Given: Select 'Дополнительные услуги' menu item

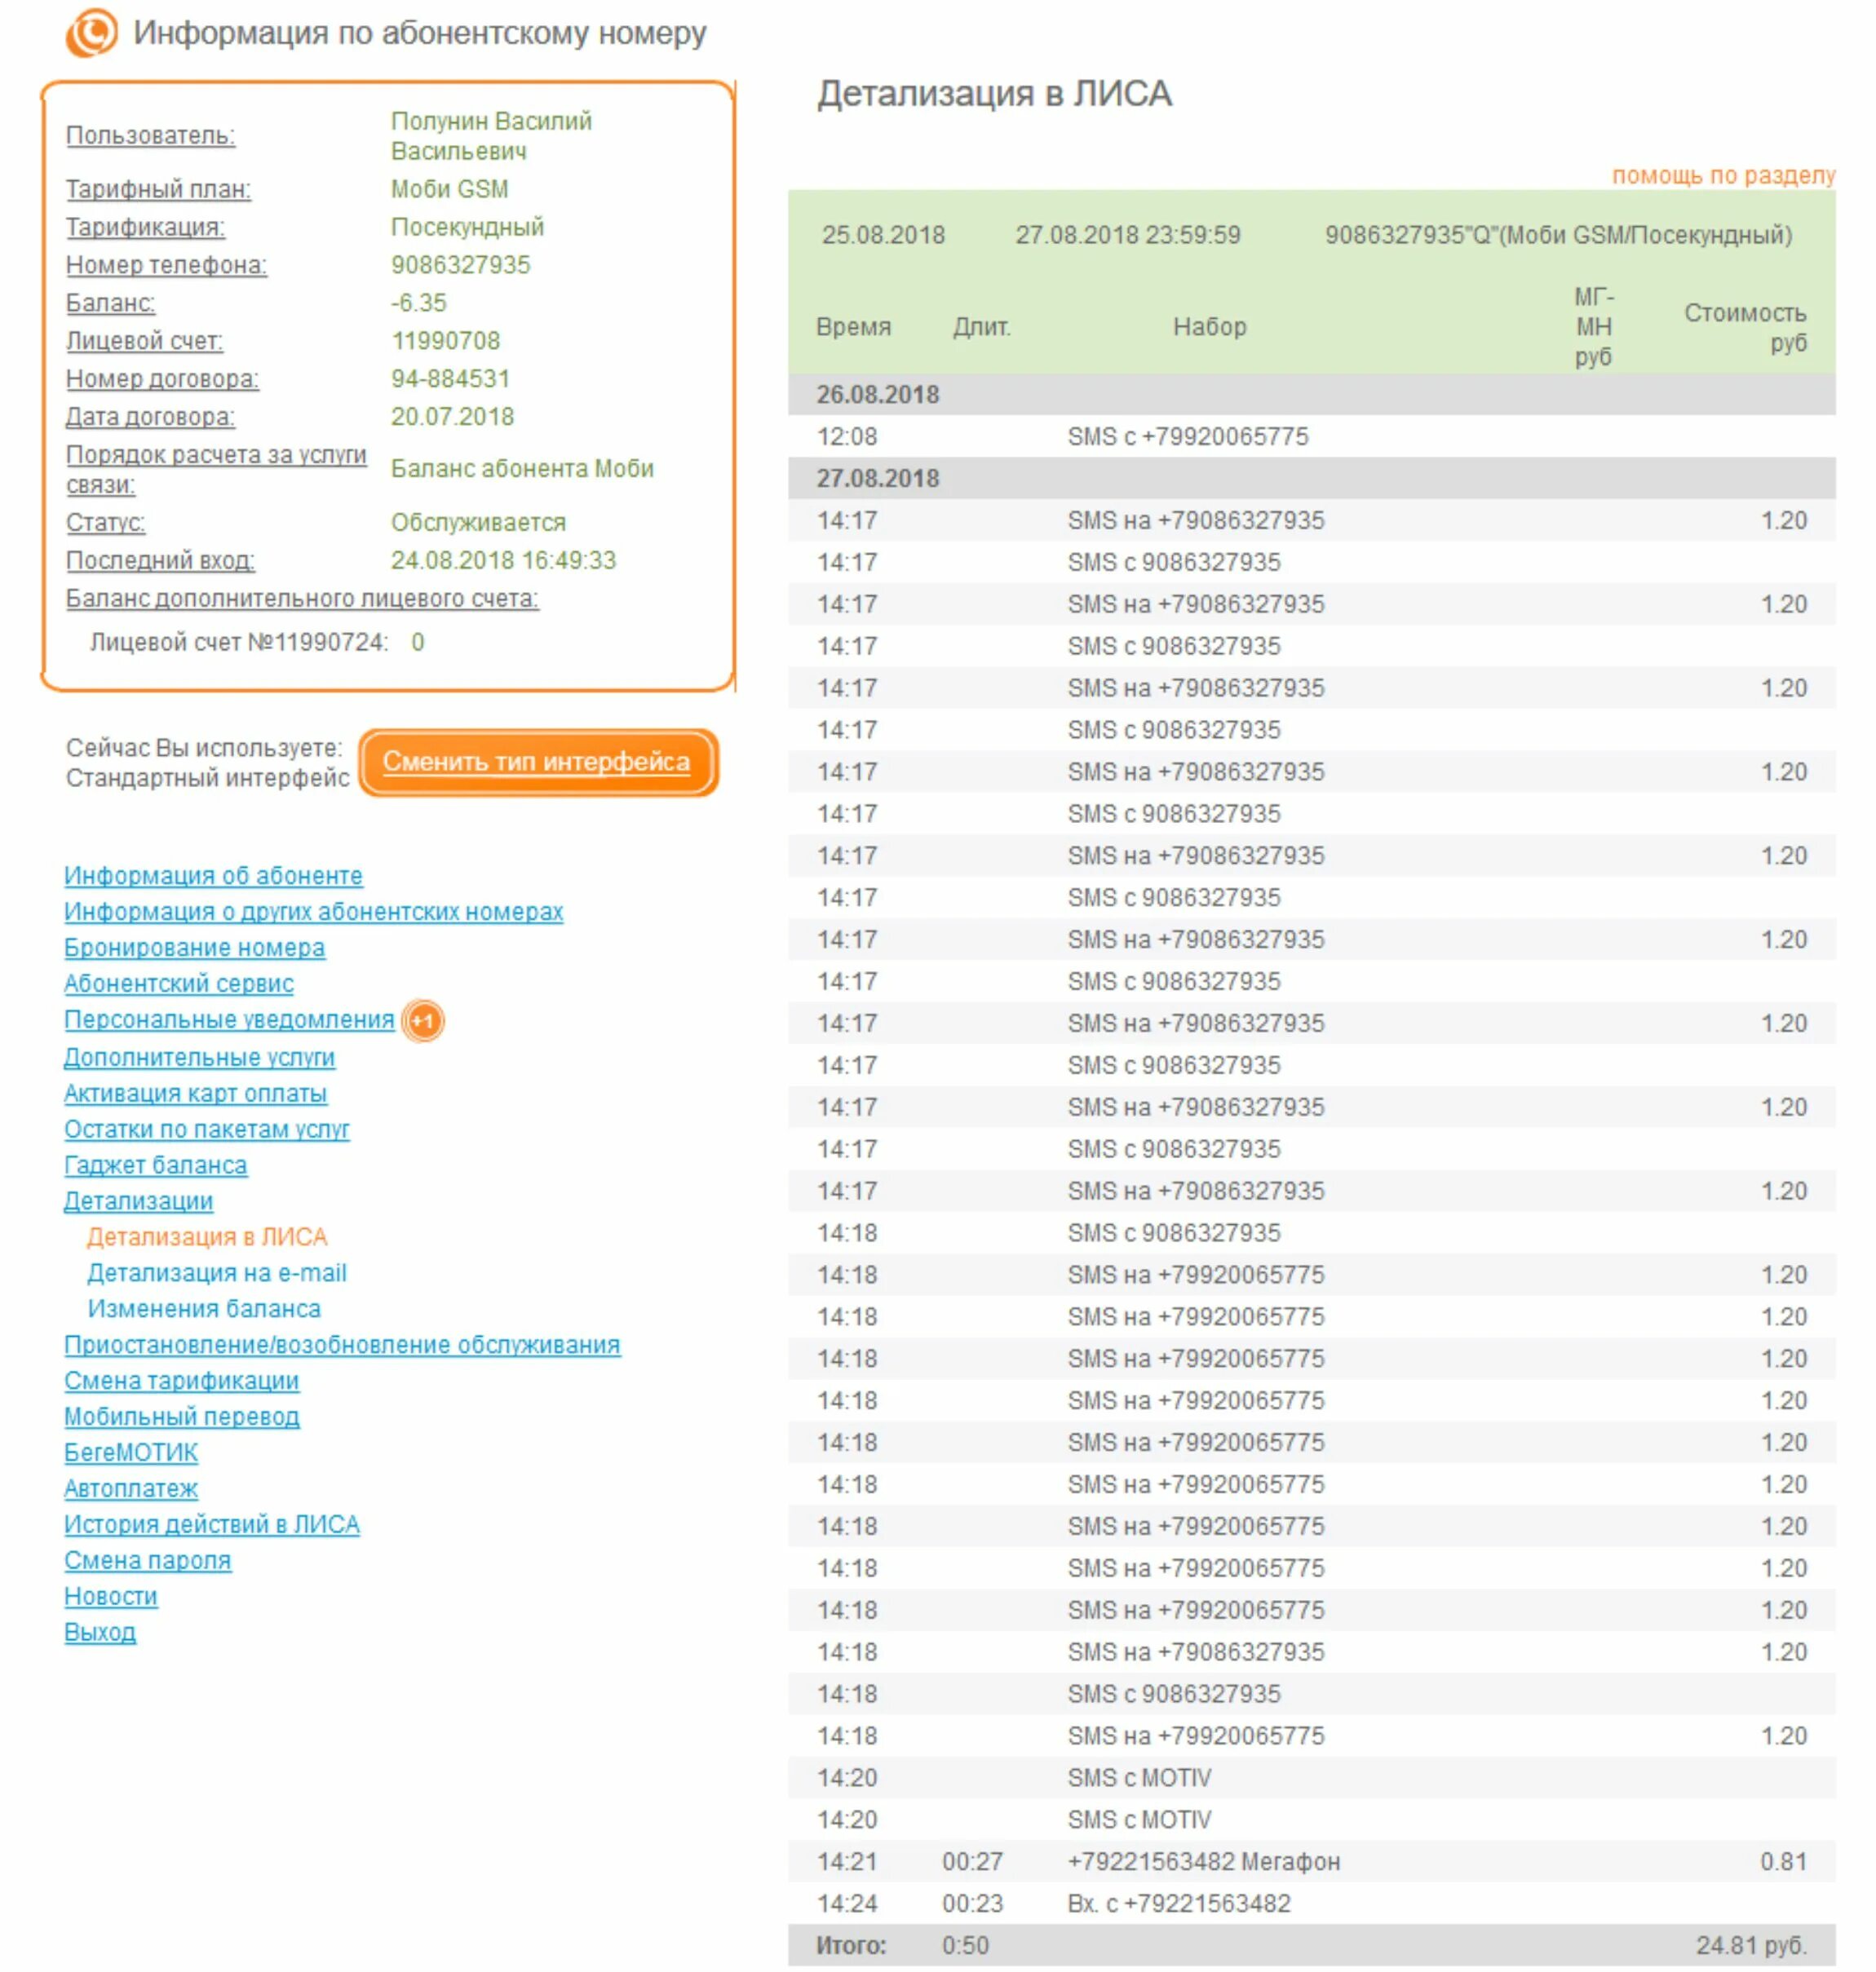Looking at the screenshot, I should click(199, 1057).
